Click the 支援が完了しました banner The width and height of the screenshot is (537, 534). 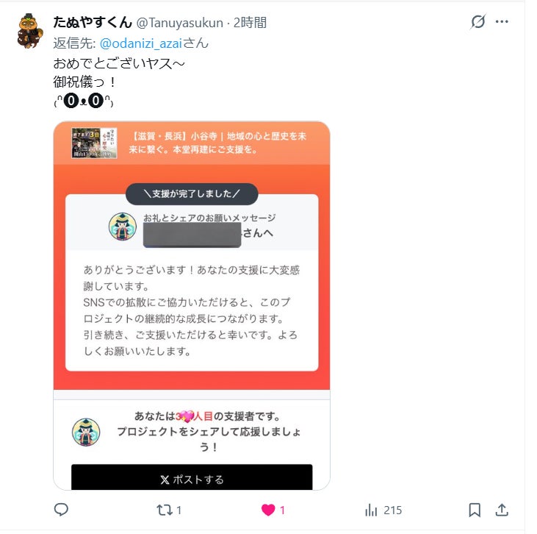coord(192,193)
